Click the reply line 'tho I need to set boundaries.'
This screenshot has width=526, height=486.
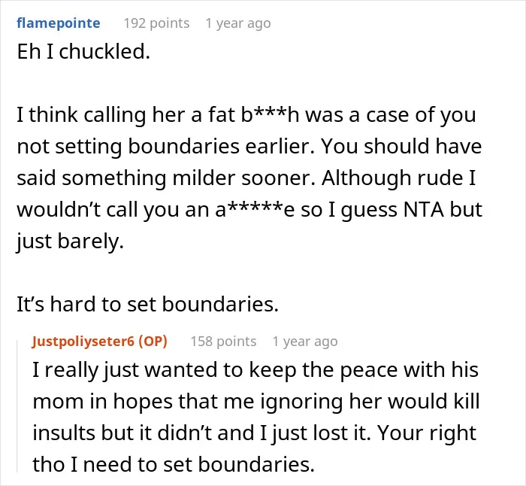[x=174, y=464]
